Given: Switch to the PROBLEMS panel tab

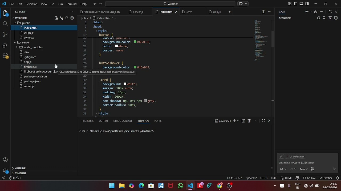Looking at the screenshot, I should pyautogui.click(x=88, y=121).
